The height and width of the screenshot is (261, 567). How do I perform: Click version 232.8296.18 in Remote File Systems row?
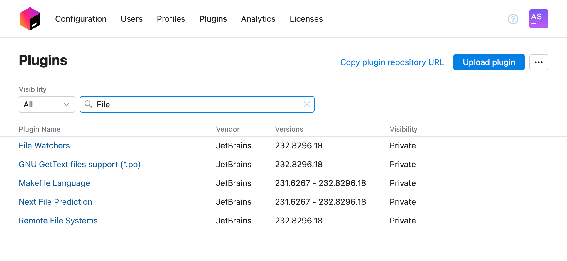click(x=299, y=221)
